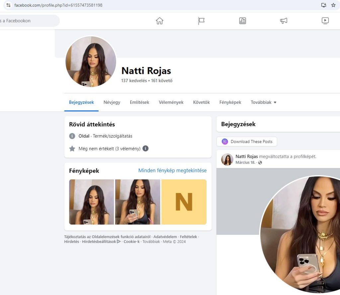This screenshot has height=295, width=340.
Task: Click the Download These Posts button
Action: coord(247,142)
